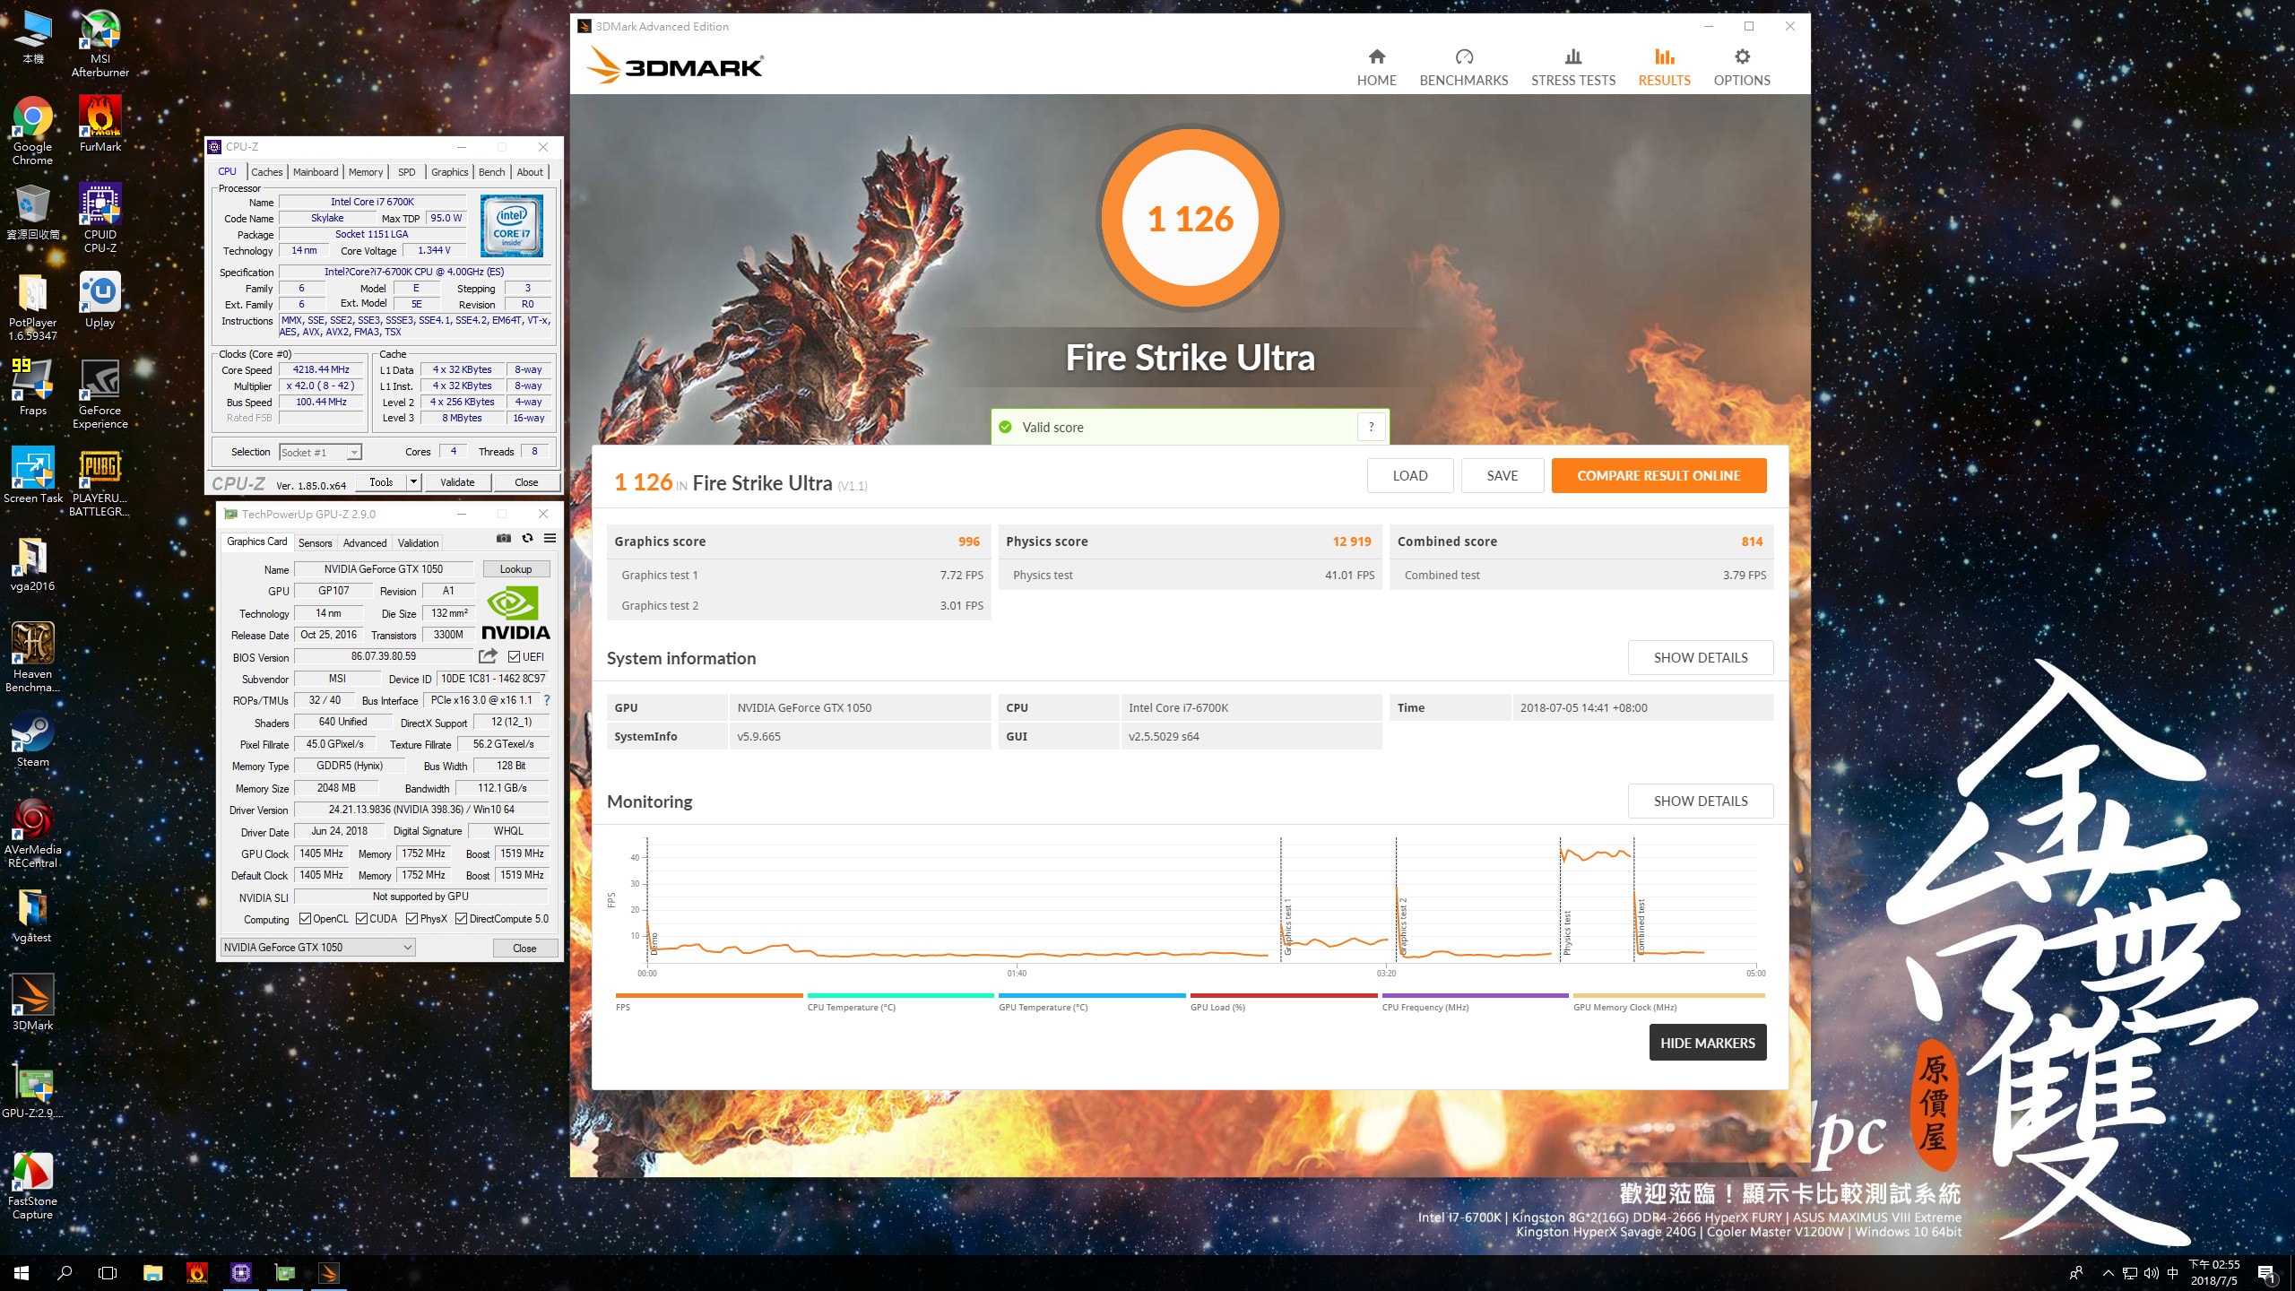Switch to CPU-Z Memory tab
The image size is (2295, 1291).
tap(366, 172)
